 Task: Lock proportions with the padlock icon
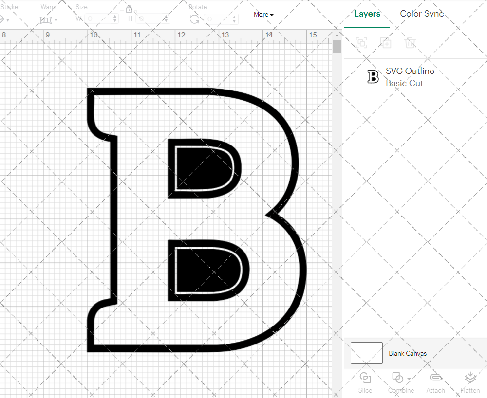[x=129, y=9]
